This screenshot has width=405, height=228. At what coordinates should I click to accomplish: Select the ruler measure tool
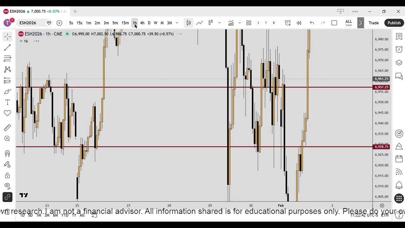(x=8, y=128)
